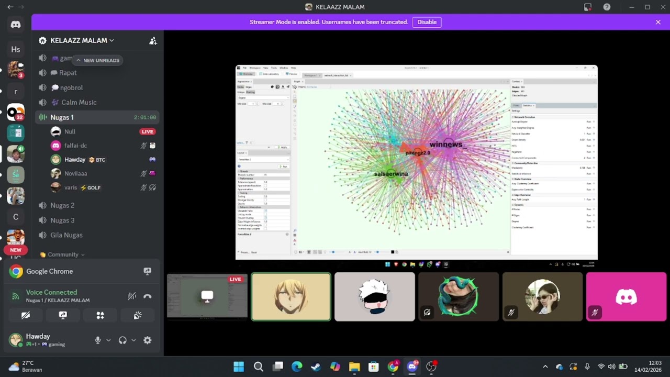
Task: Select the Nugas 1 voice channel
Action: 97,117
